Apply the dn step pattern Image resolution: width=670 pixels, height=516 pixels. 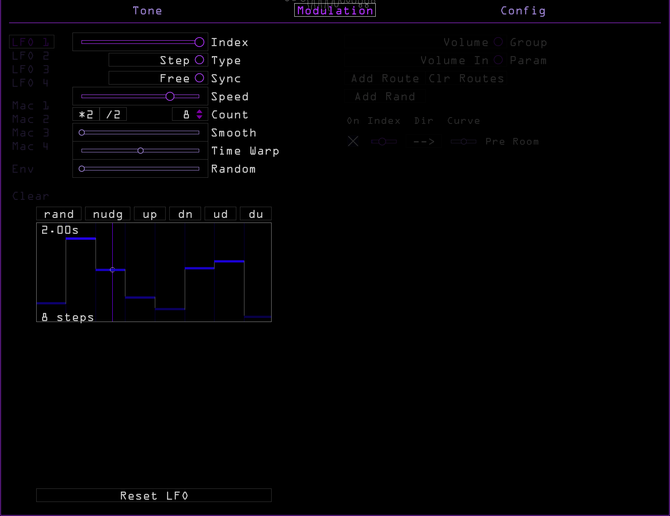pyautogui.click(x=185, y=214)
